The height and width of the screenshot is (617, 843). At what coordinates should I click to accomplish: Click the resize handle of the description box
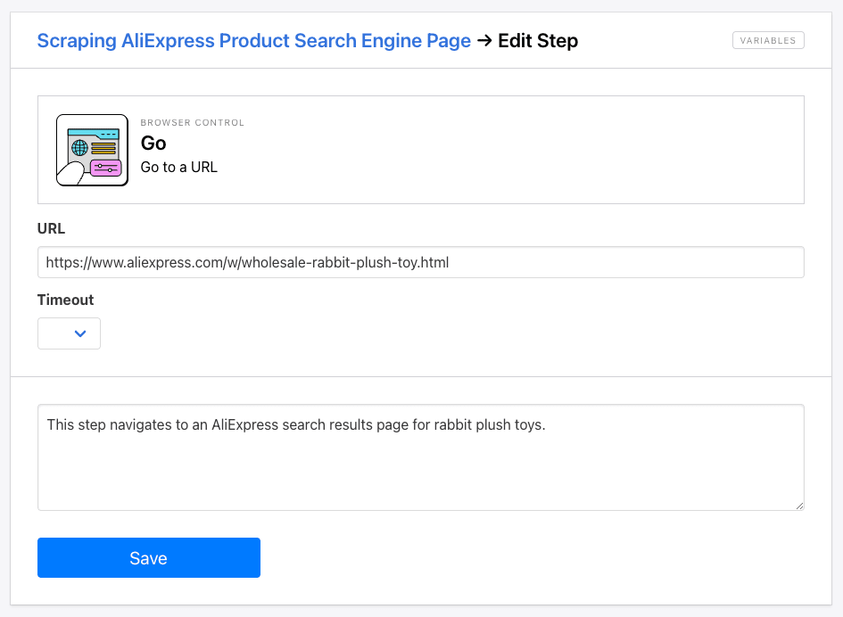click(x=799, y=506)
